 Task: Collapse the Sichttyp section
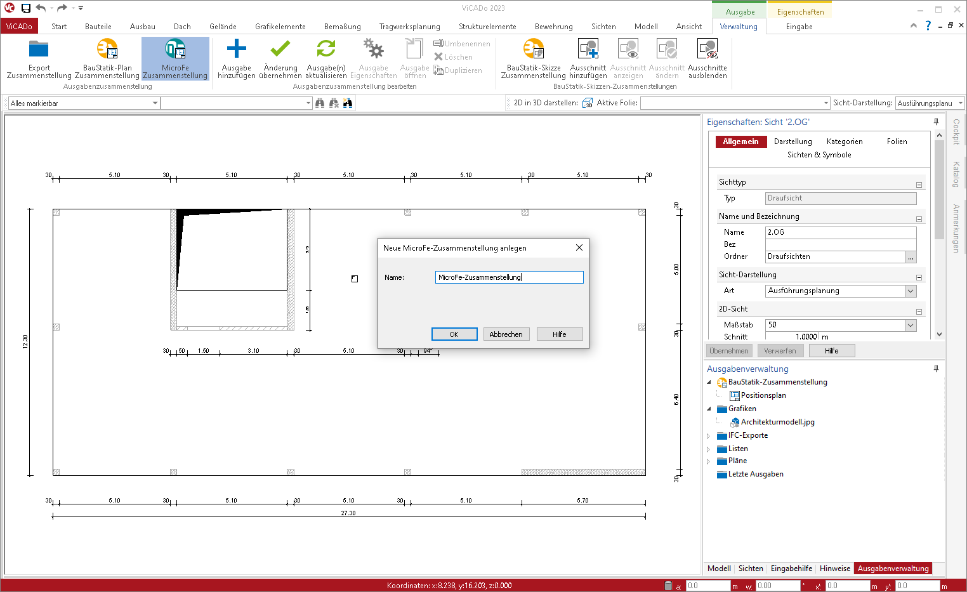coord(919,185)
